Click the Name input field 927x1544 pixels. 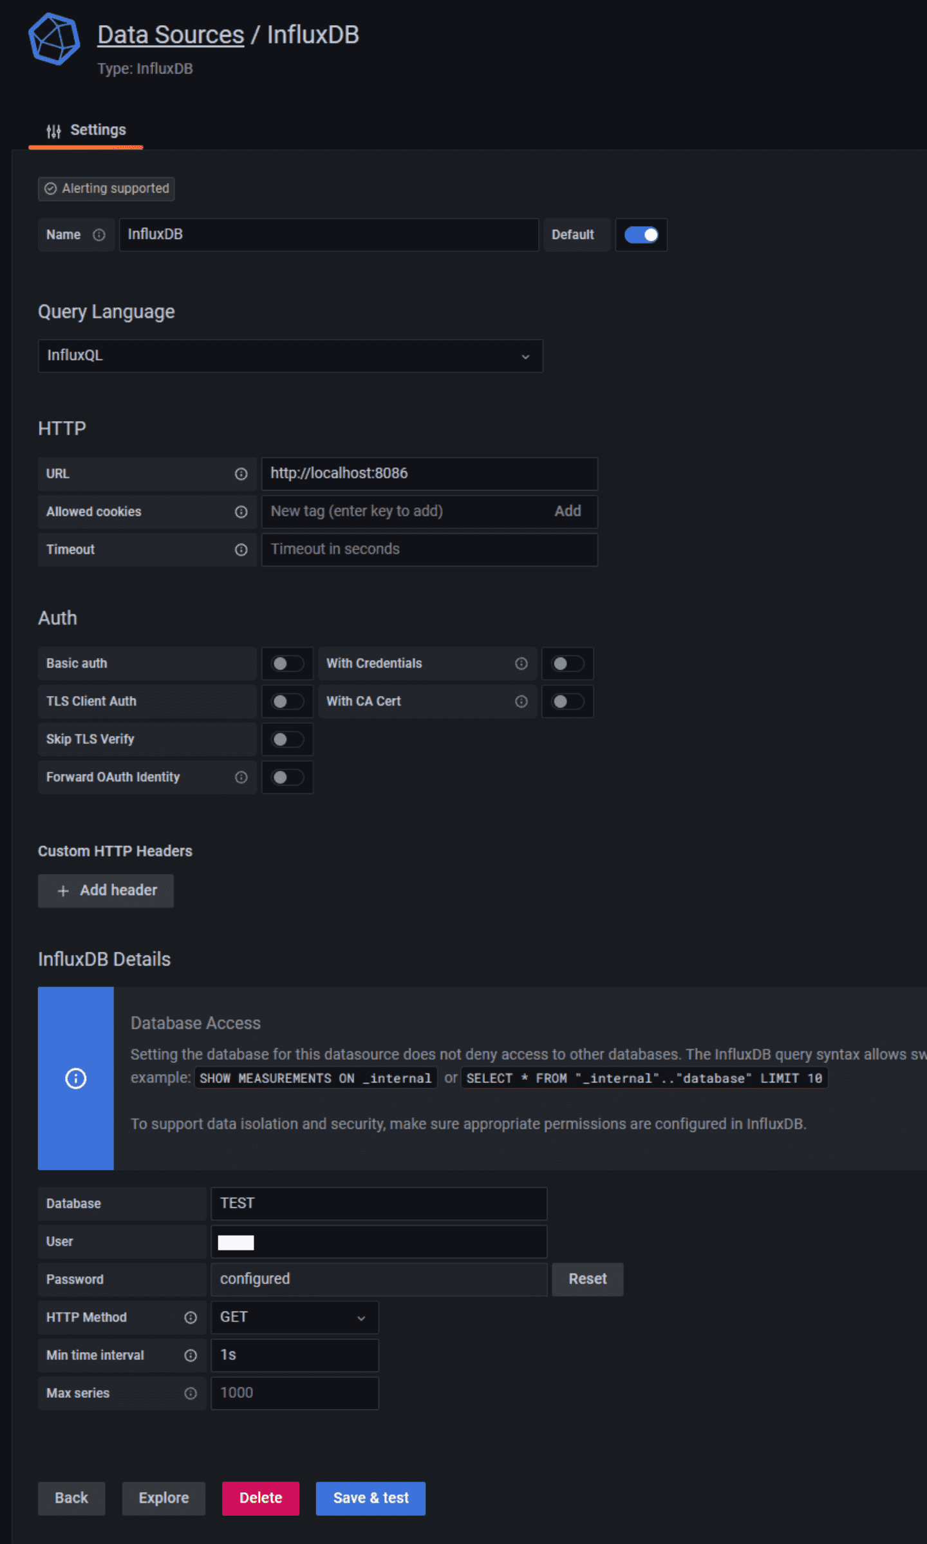click(x=329, y=235)
